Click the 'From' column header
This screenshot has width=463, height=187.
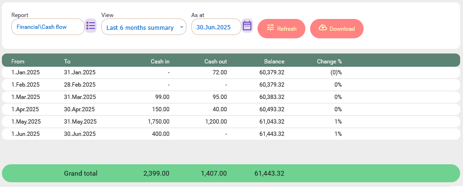18,62
